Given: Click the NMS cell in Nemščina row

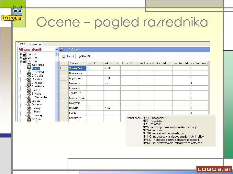Looking at the screenshot, I should [112, 83].
